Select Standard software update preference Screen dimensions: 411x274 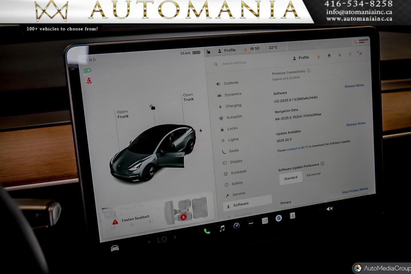tap(291, 177)
